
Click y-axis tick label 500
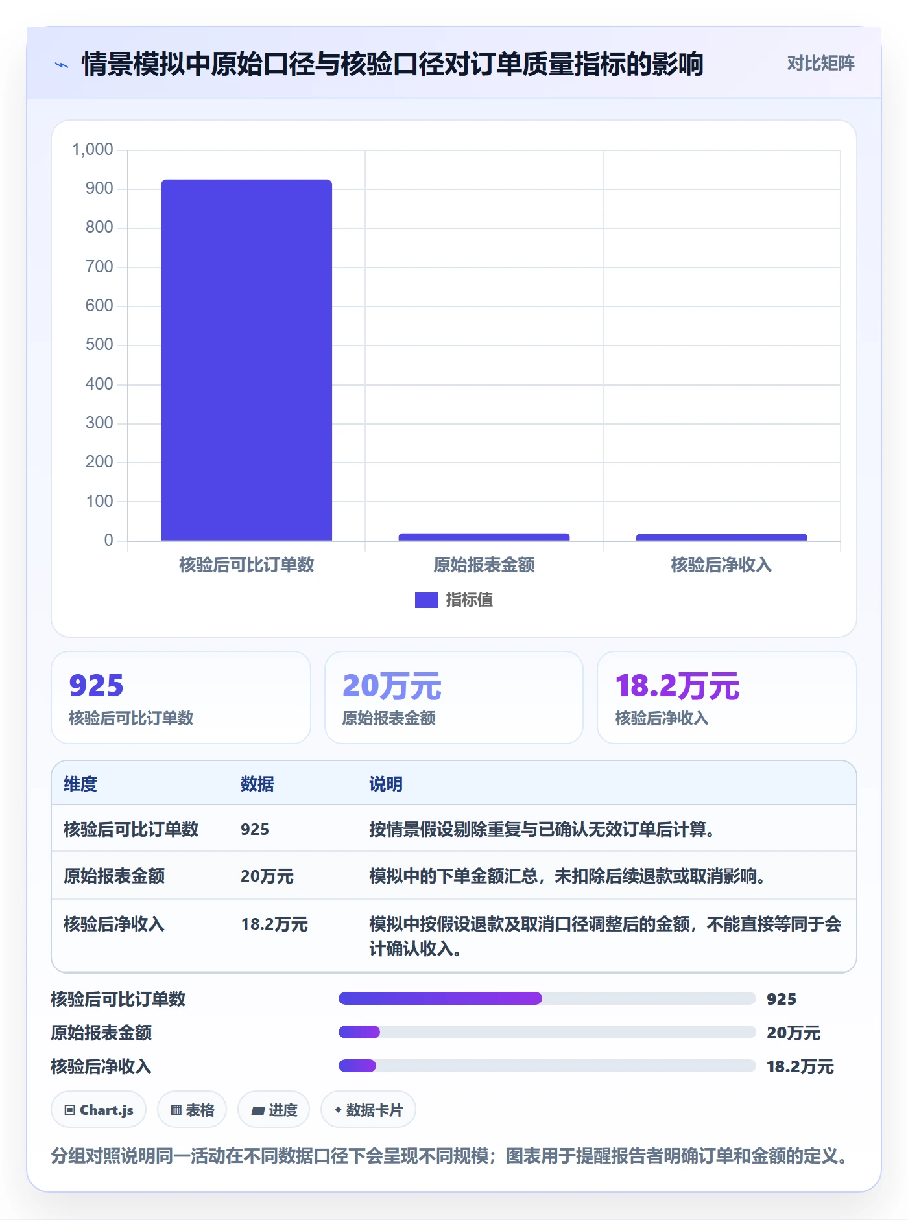coord(99,345)
